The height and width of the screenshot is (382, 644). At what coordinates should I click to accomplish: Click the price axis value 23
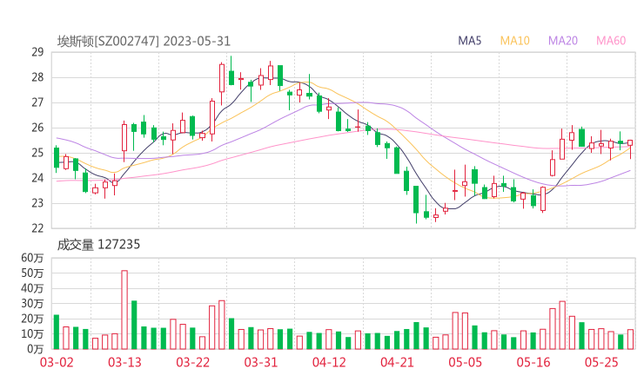[x=37, y=203]
